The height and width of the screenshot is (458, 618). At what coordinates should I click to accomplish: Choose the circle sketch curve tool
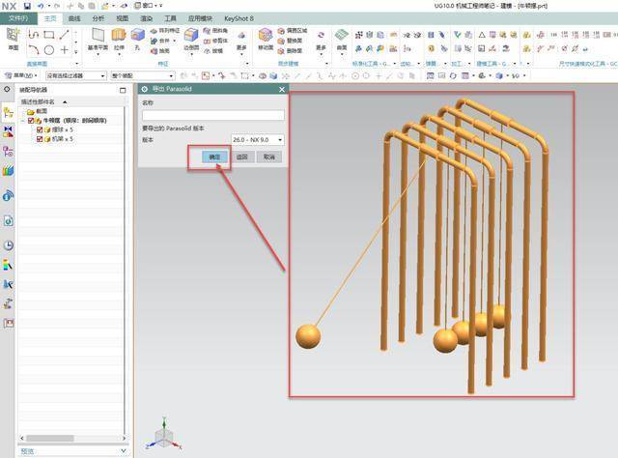point(49,50)
